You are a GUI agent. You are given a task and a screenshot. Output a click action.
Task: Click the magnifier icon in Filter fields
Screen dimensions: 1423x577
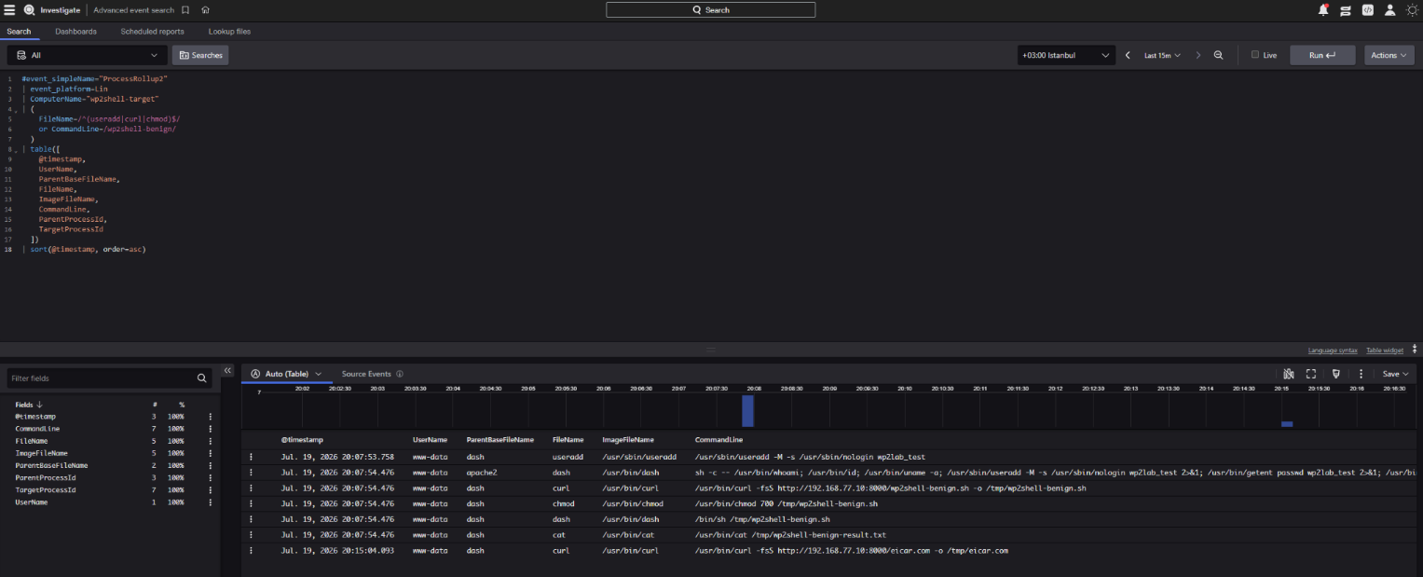(x=202, y=378)
